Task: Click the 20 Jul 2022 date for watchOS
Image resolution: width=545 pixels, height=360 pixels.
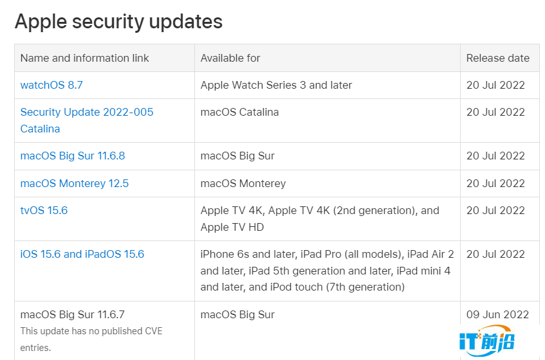Action: (x=495, y=85)
